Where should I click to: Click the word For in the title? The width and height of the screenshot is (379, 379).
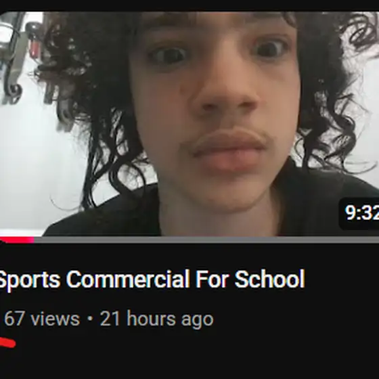[212, 279]
